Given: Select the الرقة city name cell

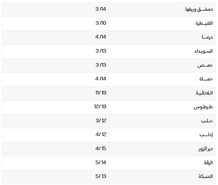Looking at the screenshot, I should coord(208,163).
